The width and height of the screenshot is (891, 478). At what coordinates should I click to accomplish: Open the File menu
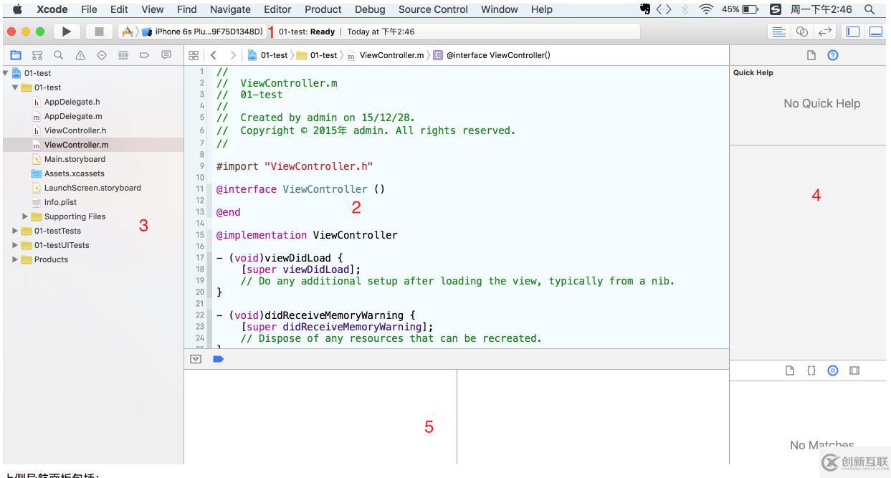(89, 9)
